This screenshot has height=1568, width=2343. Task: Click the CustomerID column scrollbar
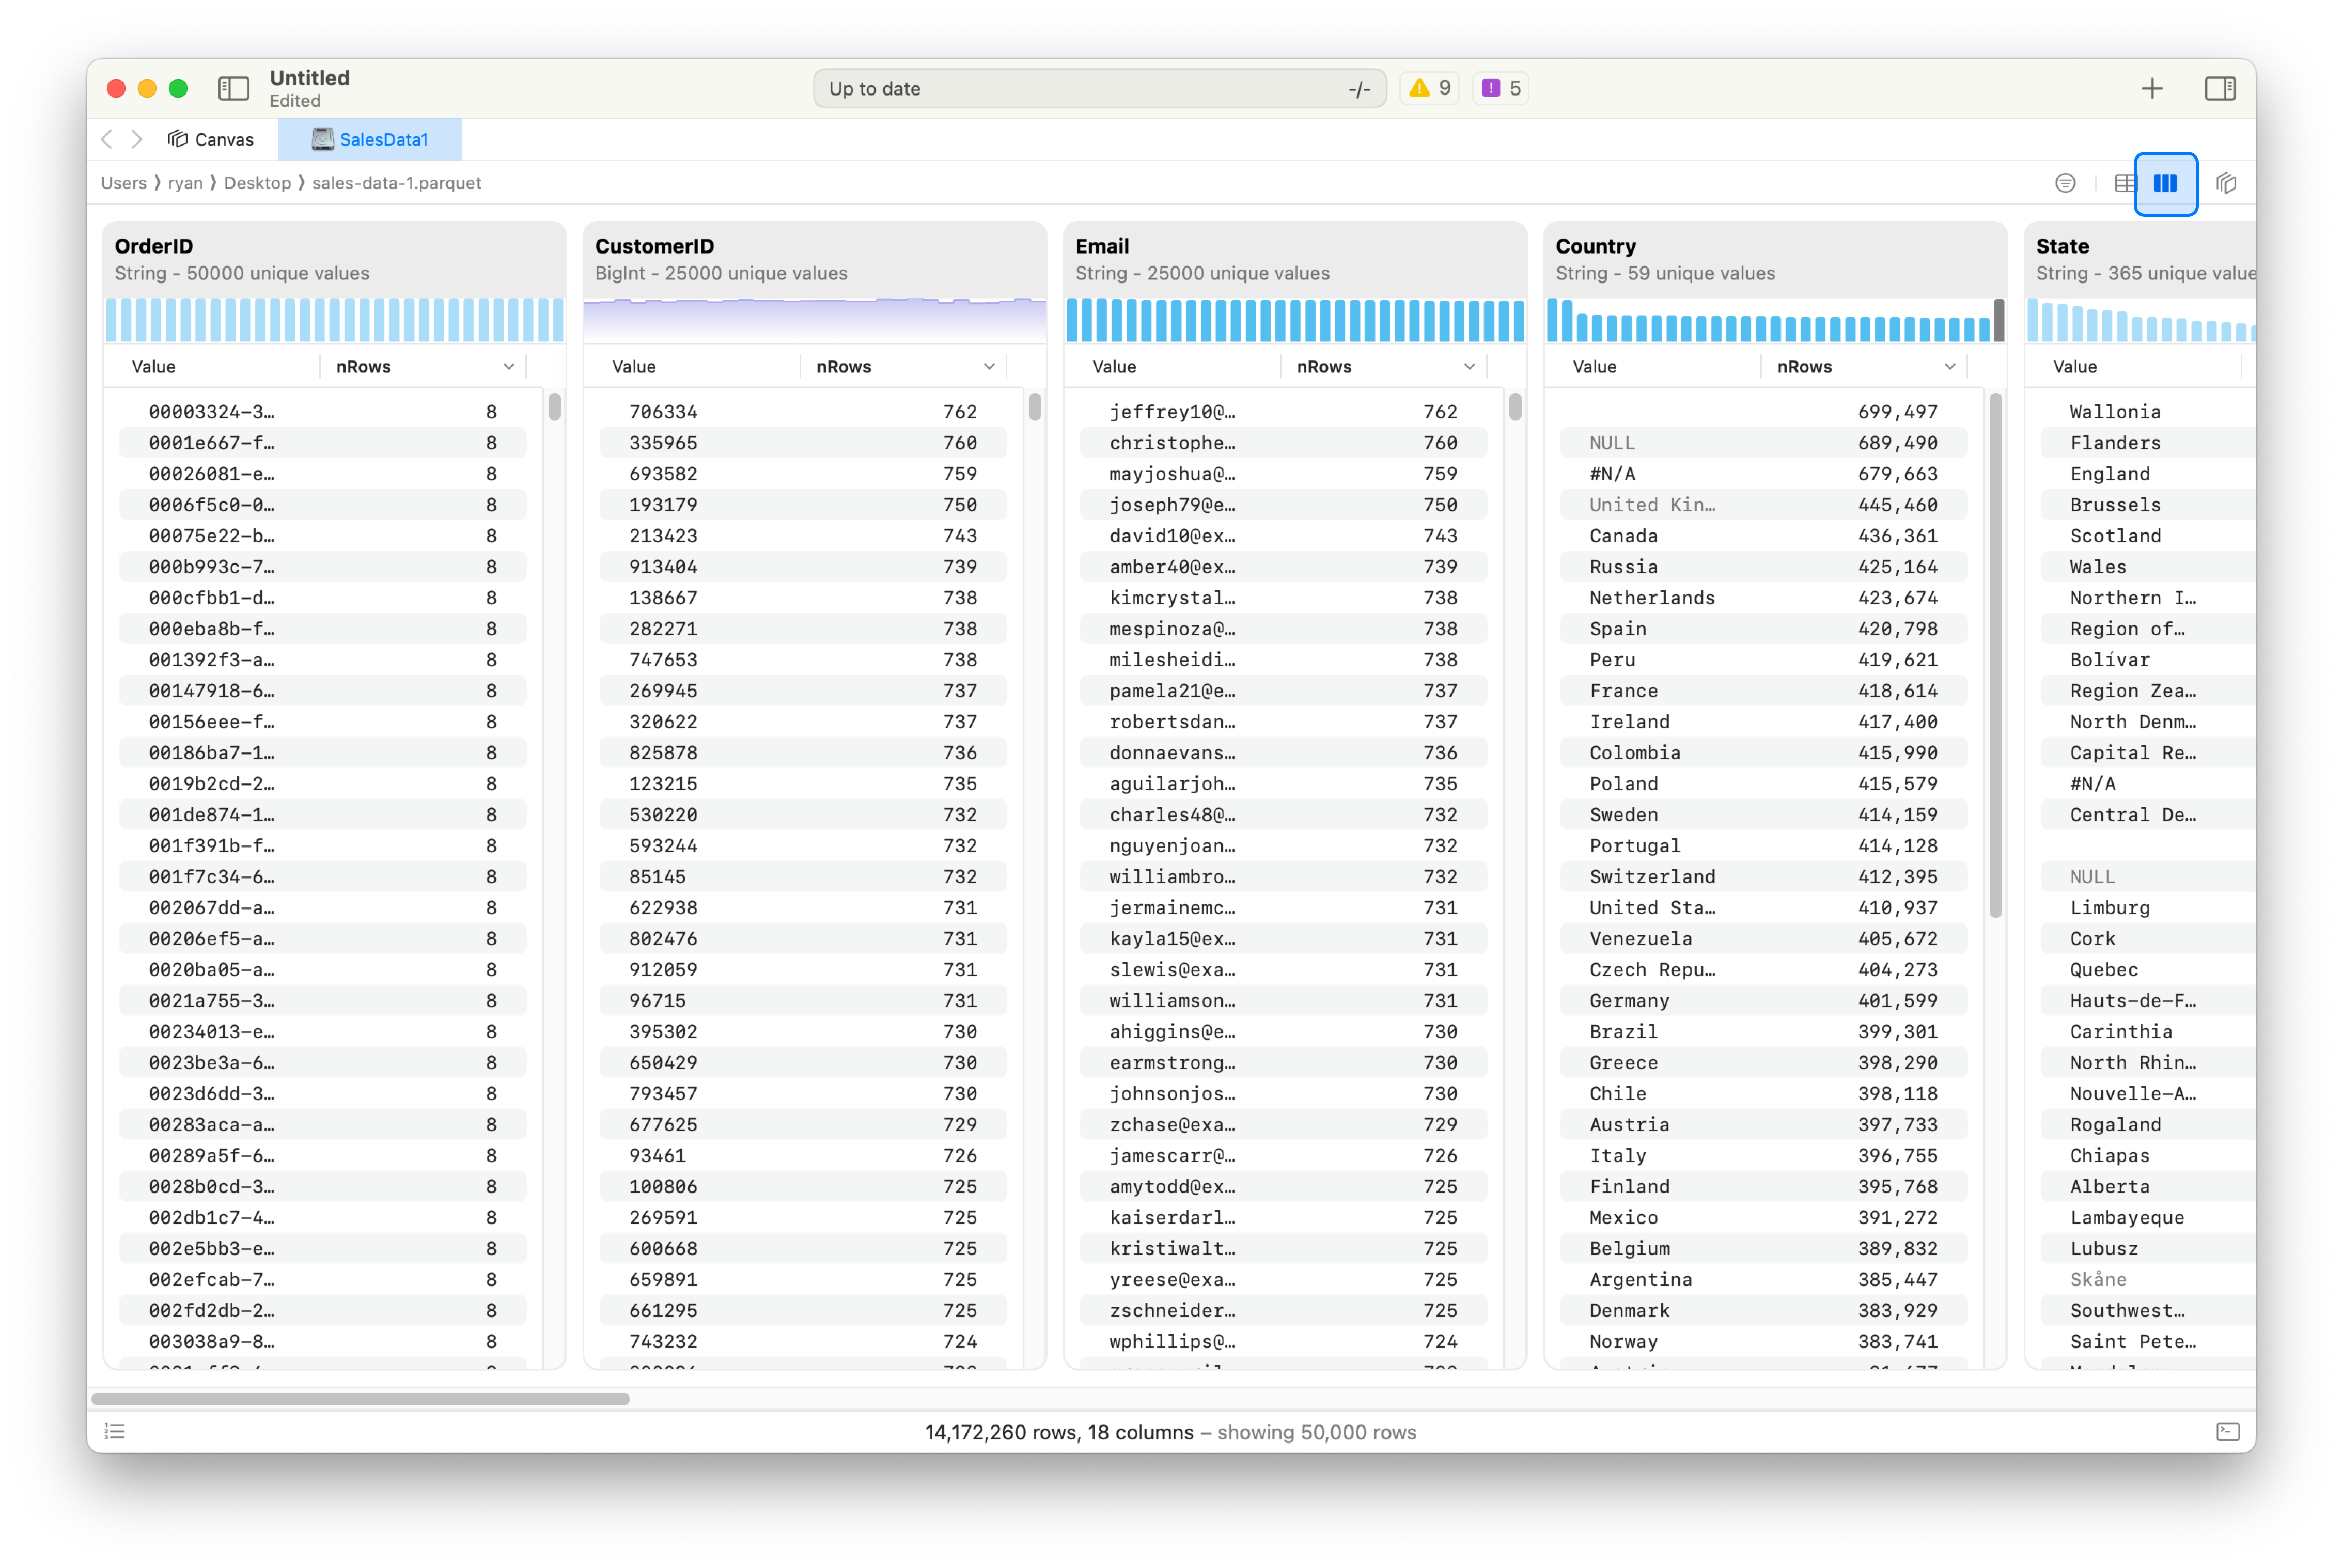(1035, 406)
